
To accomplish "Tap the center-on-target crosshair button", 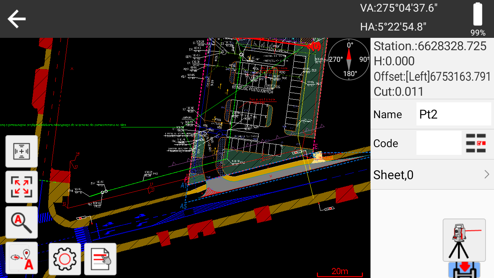I will [x=22, y=151].
